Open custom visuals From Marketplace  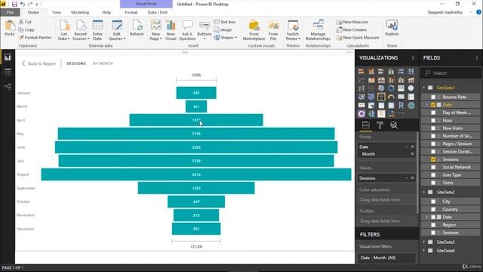[254, 30]
